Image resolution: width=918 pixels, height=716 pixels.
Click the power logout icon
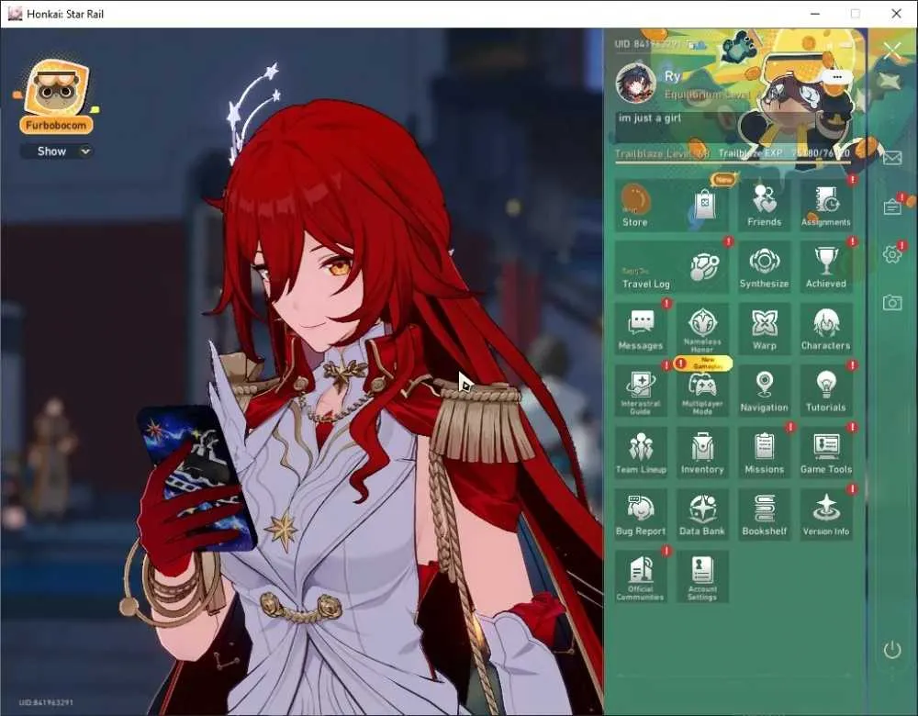click(x=892, y=650)
